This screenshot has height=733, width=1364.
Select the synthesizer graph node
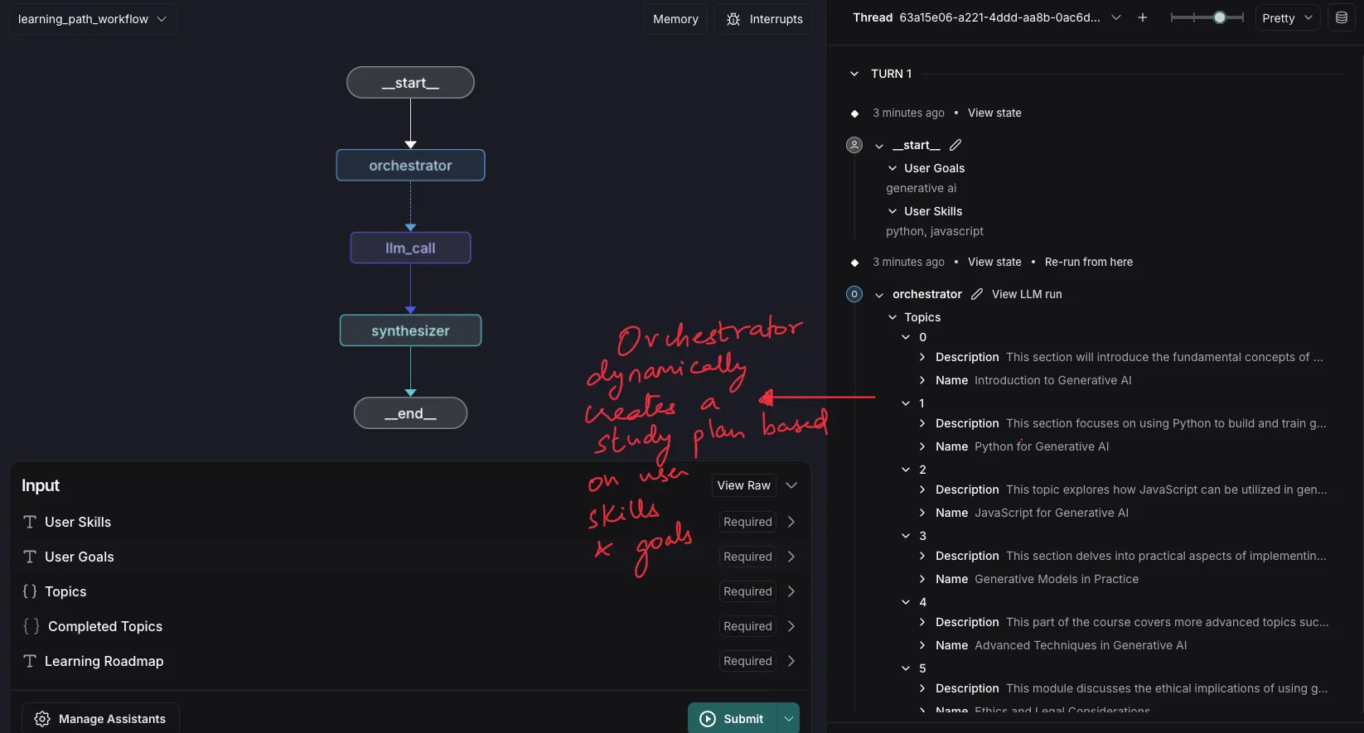(410, 330)
